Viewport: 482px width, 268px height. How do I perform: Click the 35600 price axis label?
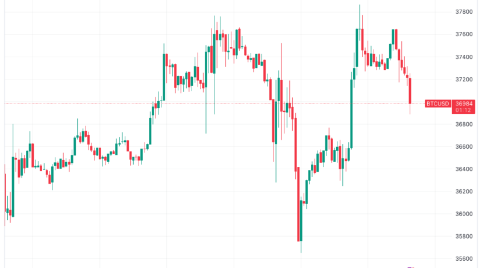click(464, 259)
